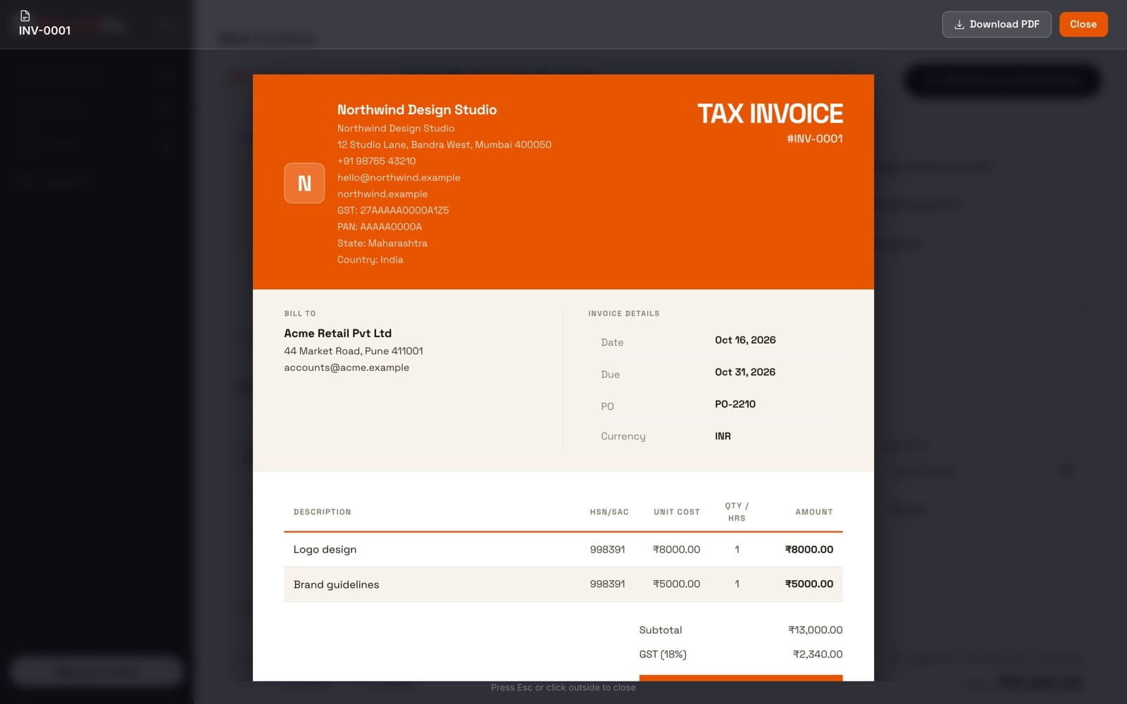
Task: Click client name Acme Retail Pvt Ltd
Action: point(337,333)
